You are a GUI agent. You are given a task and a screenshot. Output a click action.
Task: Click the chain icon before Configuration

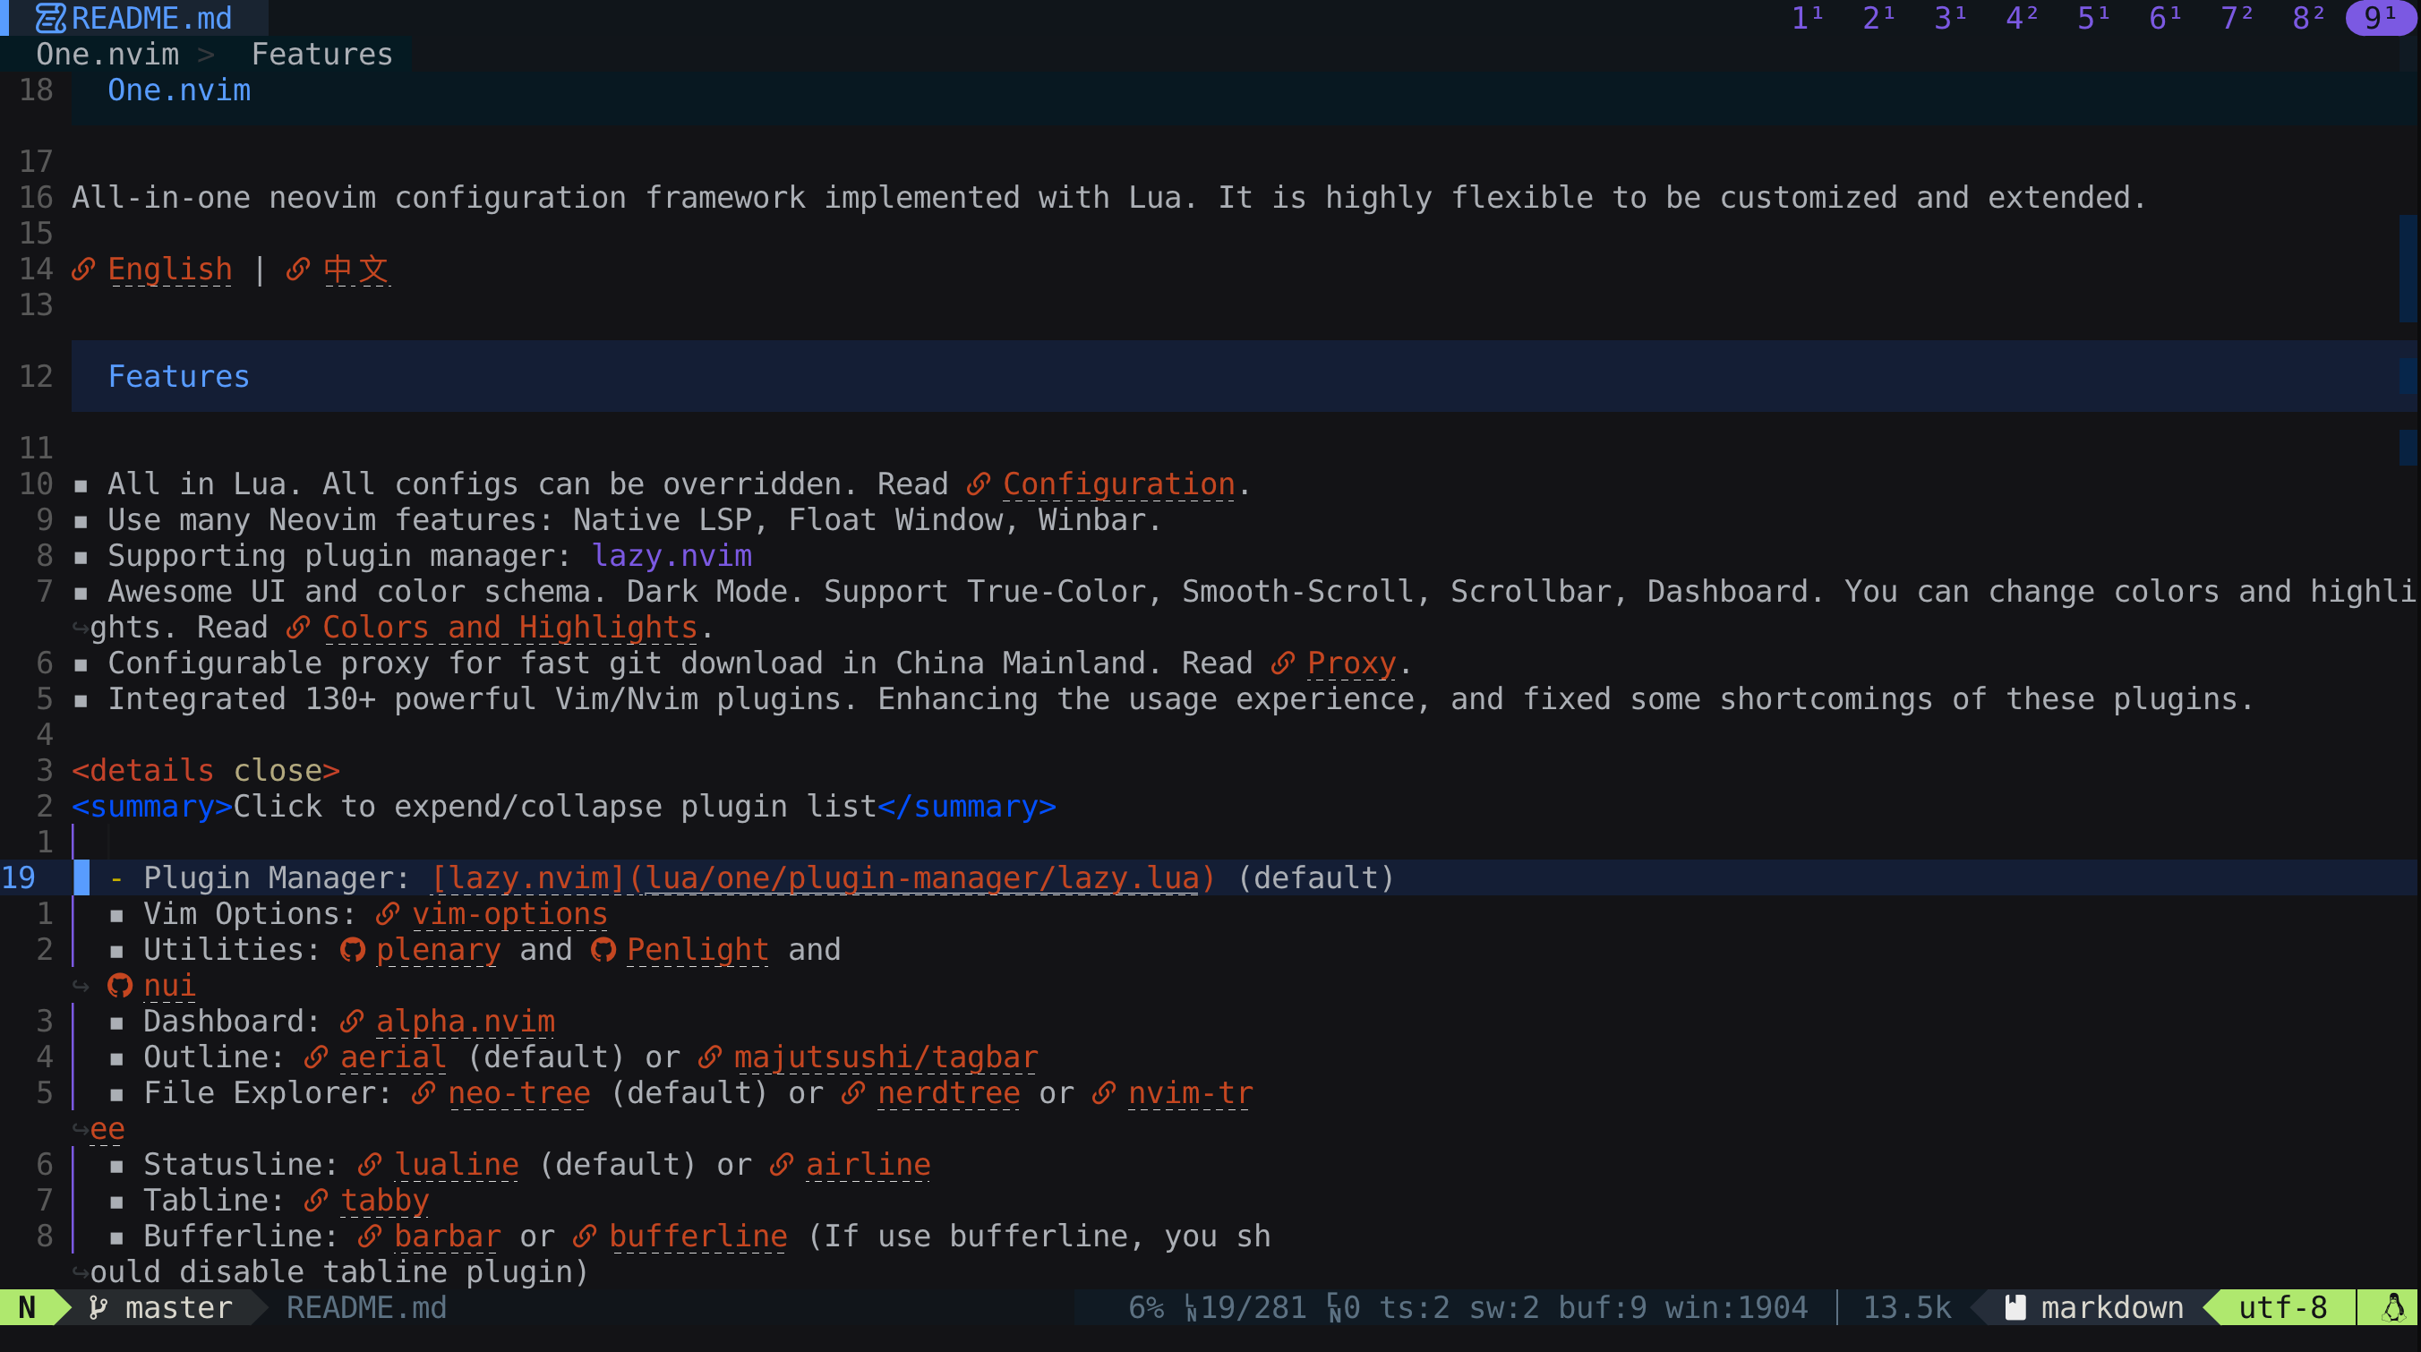point(979,483)
